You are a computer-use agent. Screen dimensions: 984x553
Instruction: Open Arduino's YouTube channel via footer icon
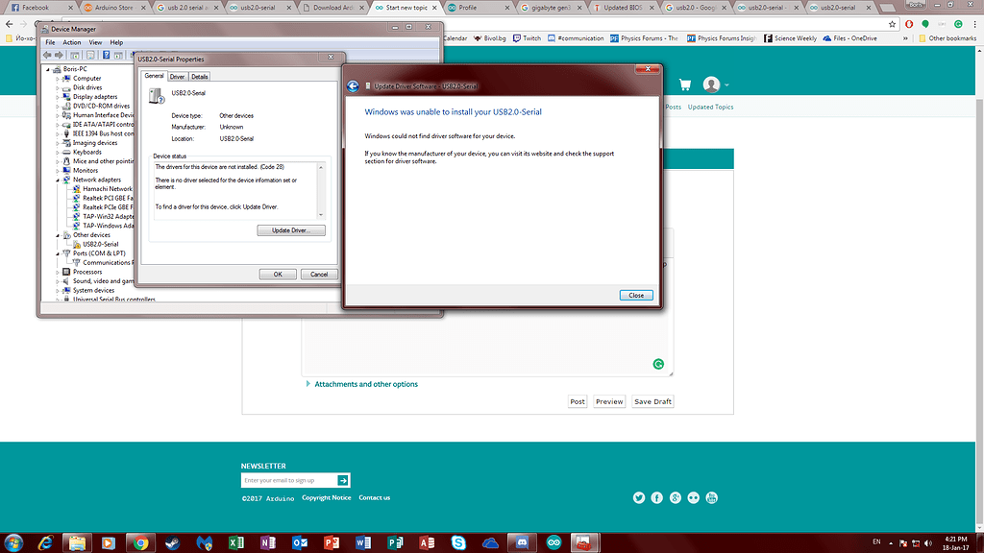[x=711, y=497]
